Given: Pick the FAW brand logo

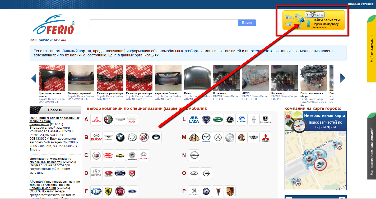Looking at the screenshot, I should (96, 191).
